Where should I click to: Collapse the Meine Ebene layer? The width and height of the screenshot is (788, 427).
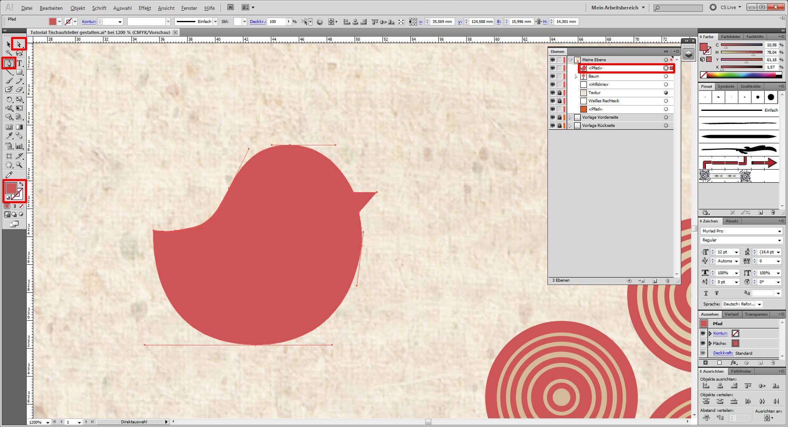tap(570, 60)
